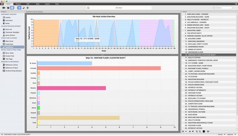Open the Home tab

pos(8,4)
